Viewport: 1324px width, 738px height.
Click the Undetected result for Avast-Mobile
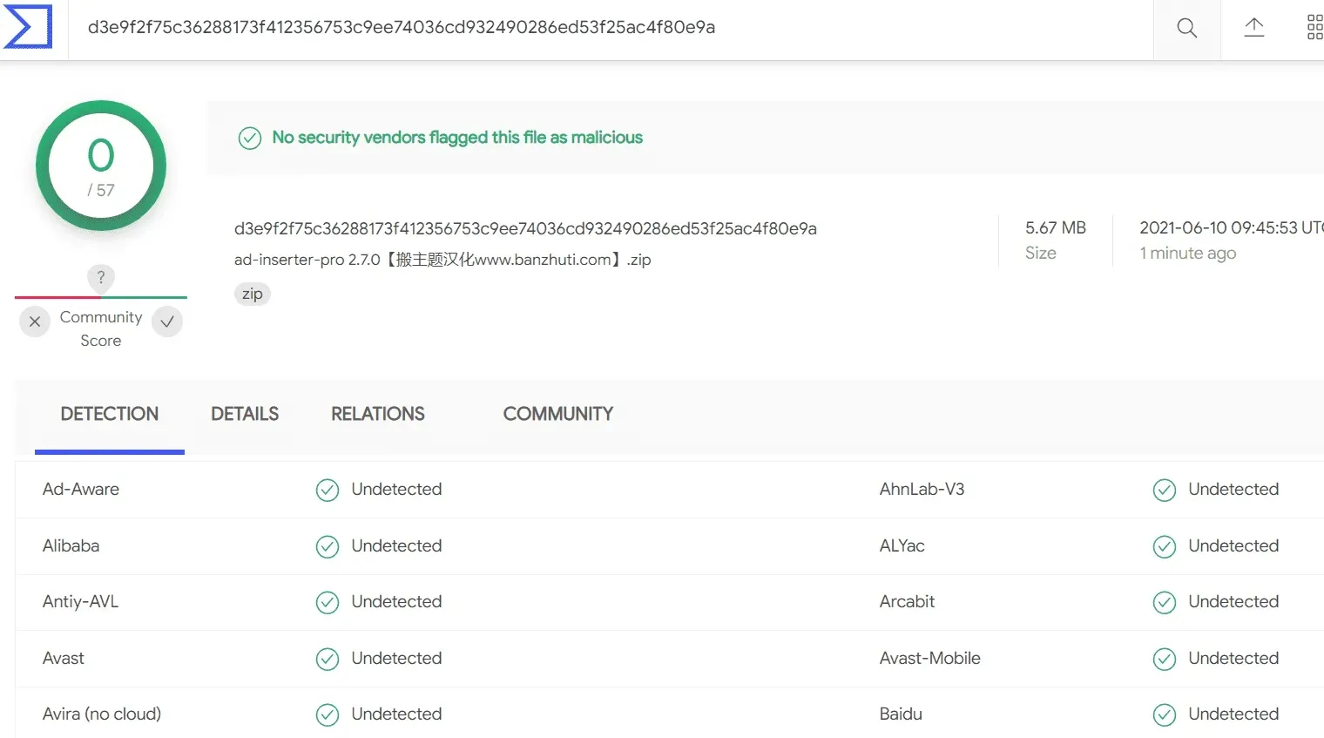(1233, 658)
